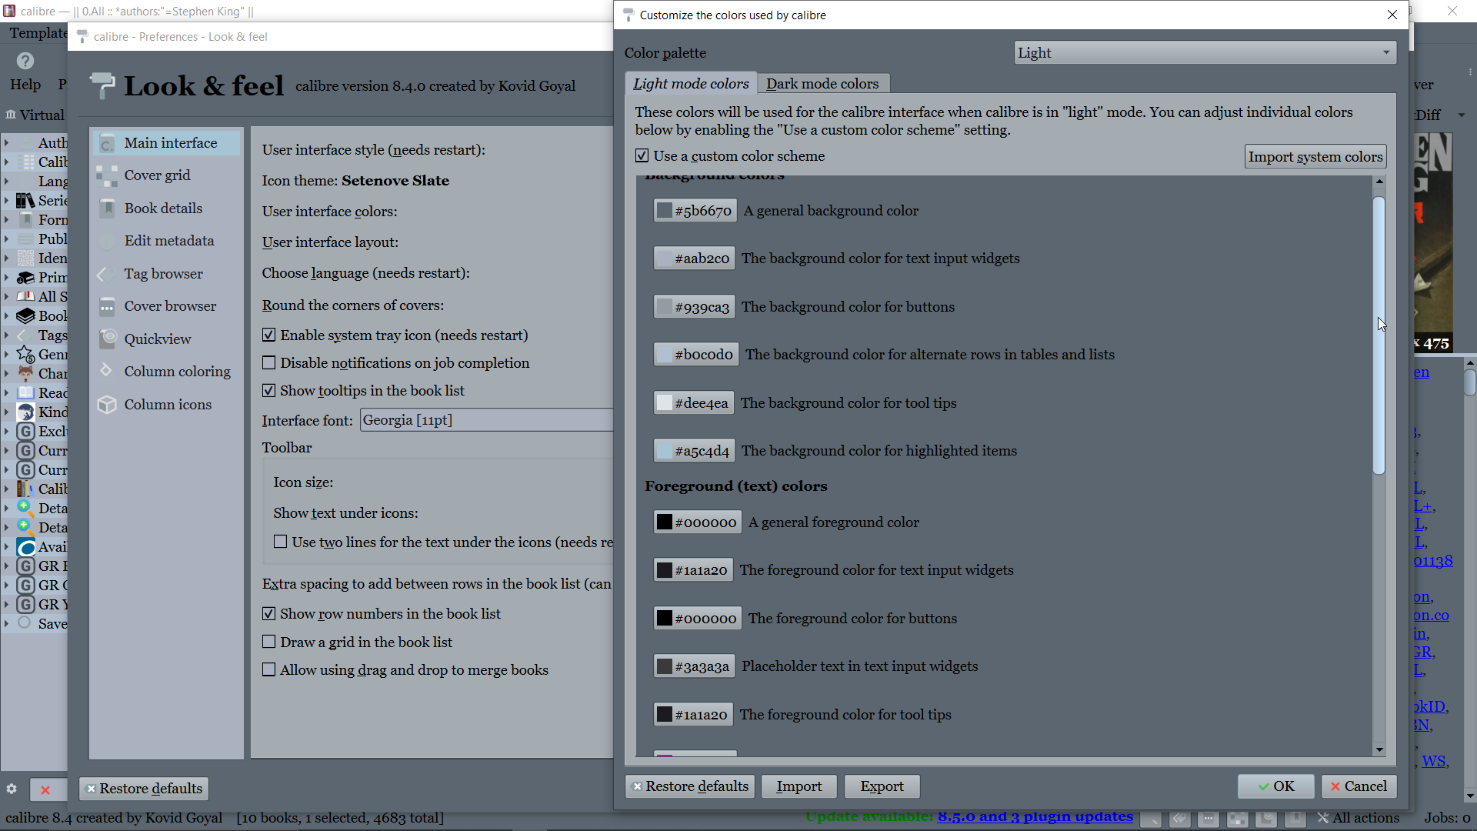Expand the Authors tree node arrow
The width and height of the screenshot is (1477, 831).
coord(7,143)
